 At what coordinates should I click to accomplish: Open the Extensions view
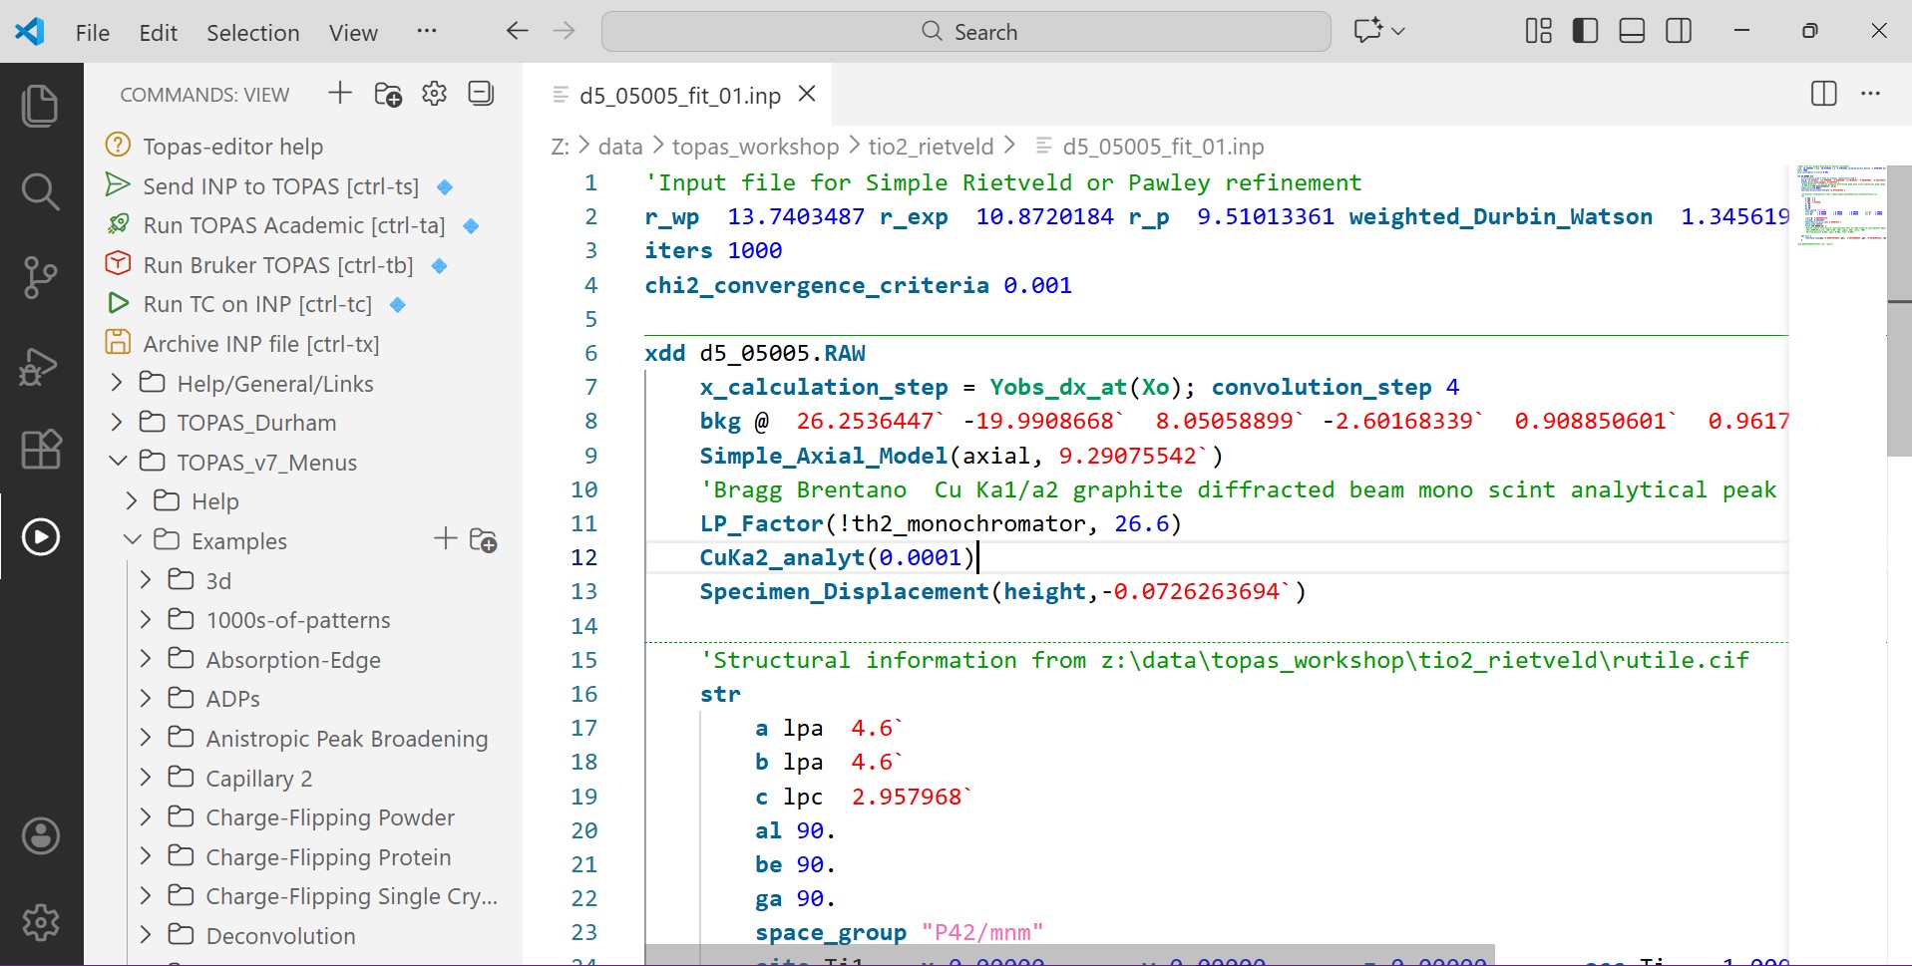[x=40, y=450]
